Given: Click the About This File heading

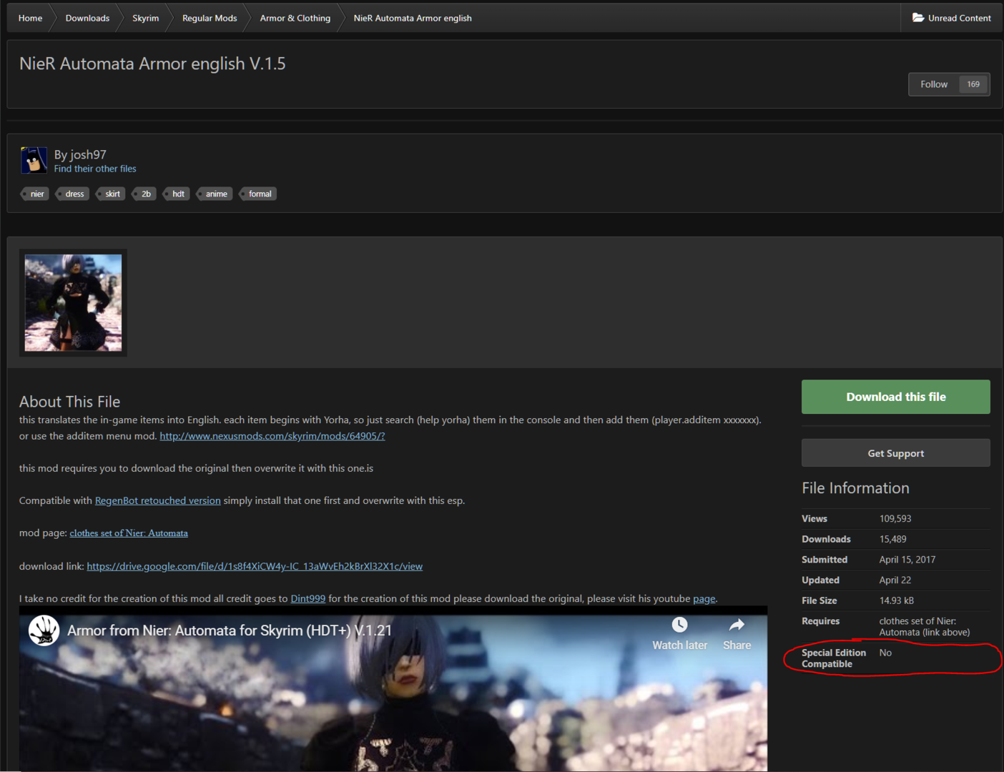Looking at the screenshot, I should [x=70, y=402].
